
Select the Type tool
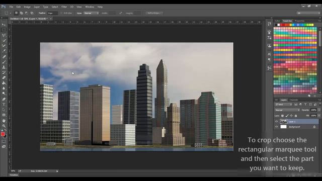click(x=4, y=105)
